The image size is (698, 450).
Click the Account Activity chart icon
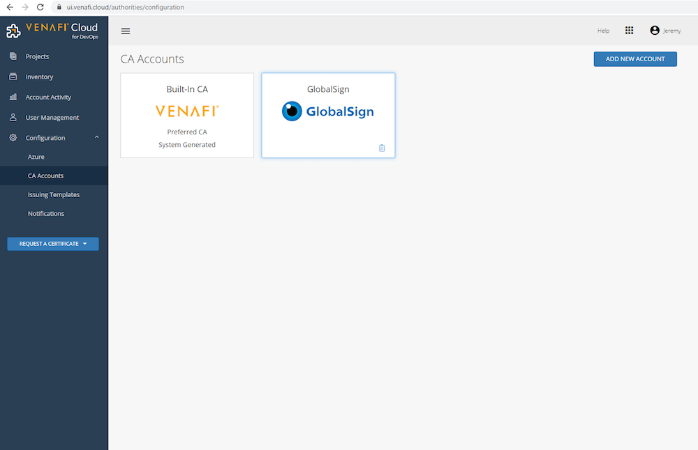click(13, 97)
